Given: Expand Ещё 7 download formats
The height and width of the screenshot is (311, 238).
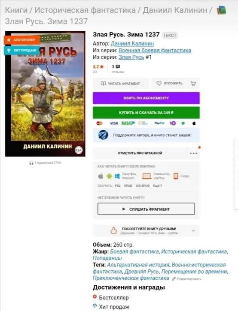Looking at the screenshot, I should tap(158, 186).
